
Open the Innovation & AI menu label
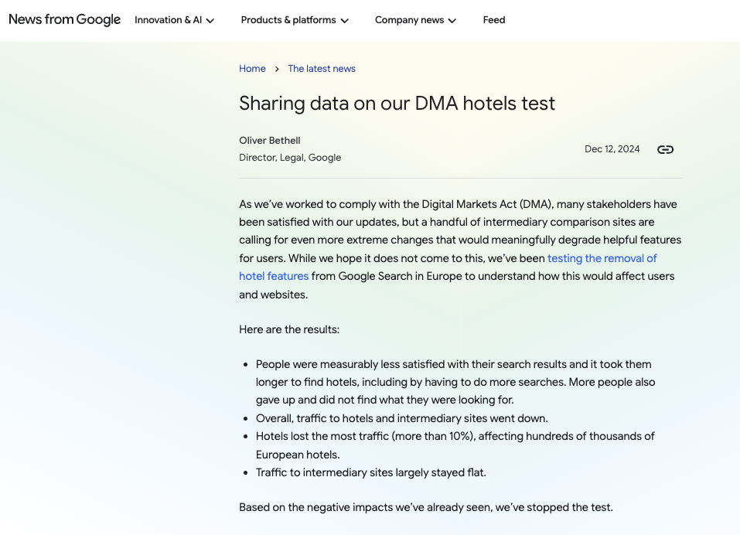[168, 20]
